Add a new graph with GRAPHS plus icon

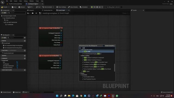[x=25, y=41]
